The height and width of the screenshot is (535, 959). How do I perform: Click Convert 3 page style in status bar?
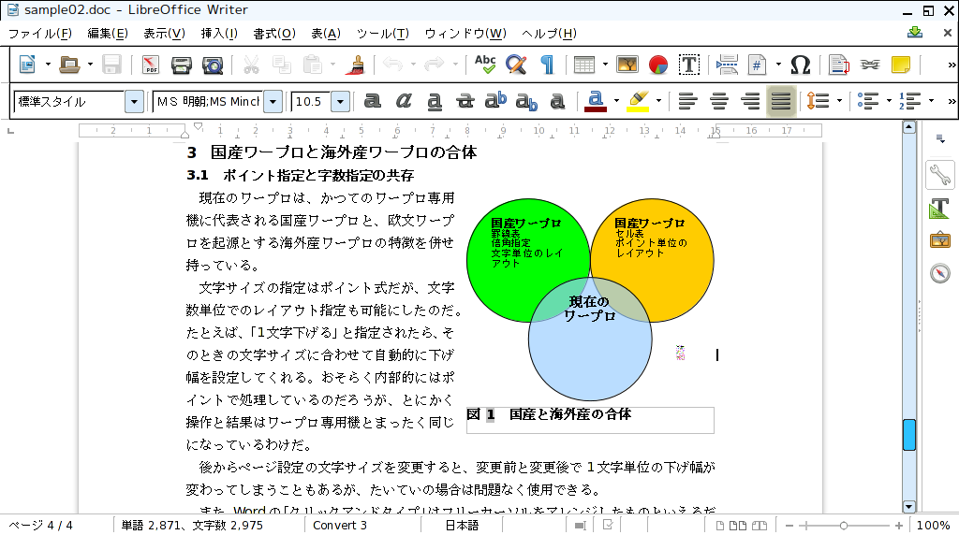(339, 526)
